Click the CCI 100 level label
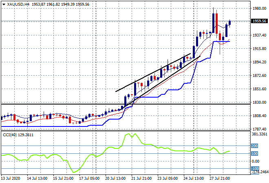This screenshot has height=183, width=269. (x=255, y=154)
